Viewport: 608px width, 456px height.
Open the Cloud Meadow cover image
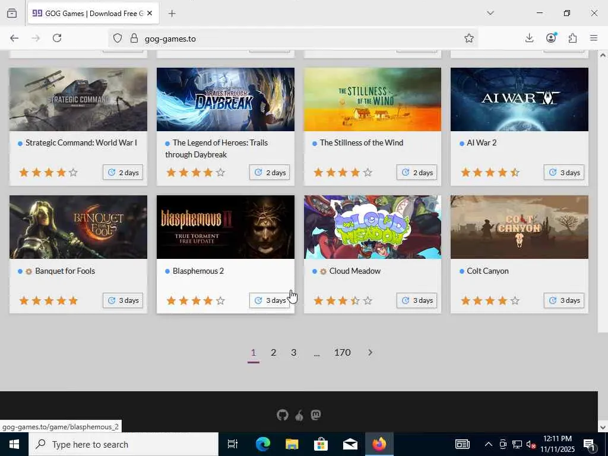(x=372, y=227)
